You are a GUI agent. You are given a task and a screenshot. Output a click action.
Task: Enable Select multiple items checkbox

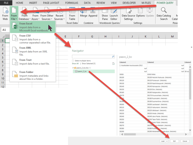(x=73, y=60)
